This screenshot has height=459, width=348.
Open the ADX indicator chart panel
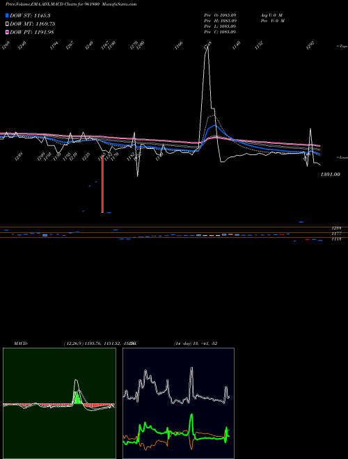coord(178,403)
